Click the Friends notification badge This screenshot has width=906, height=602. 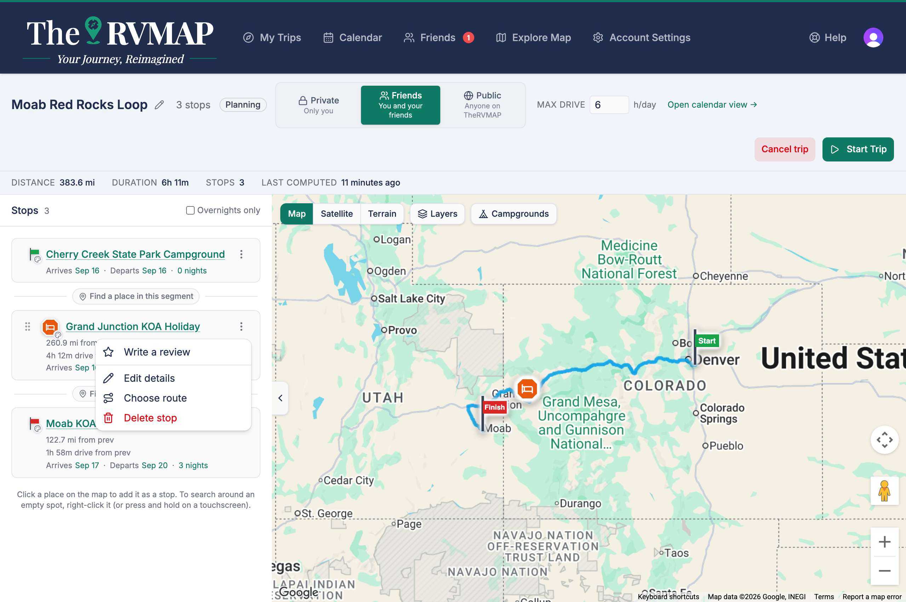(468, 38)
